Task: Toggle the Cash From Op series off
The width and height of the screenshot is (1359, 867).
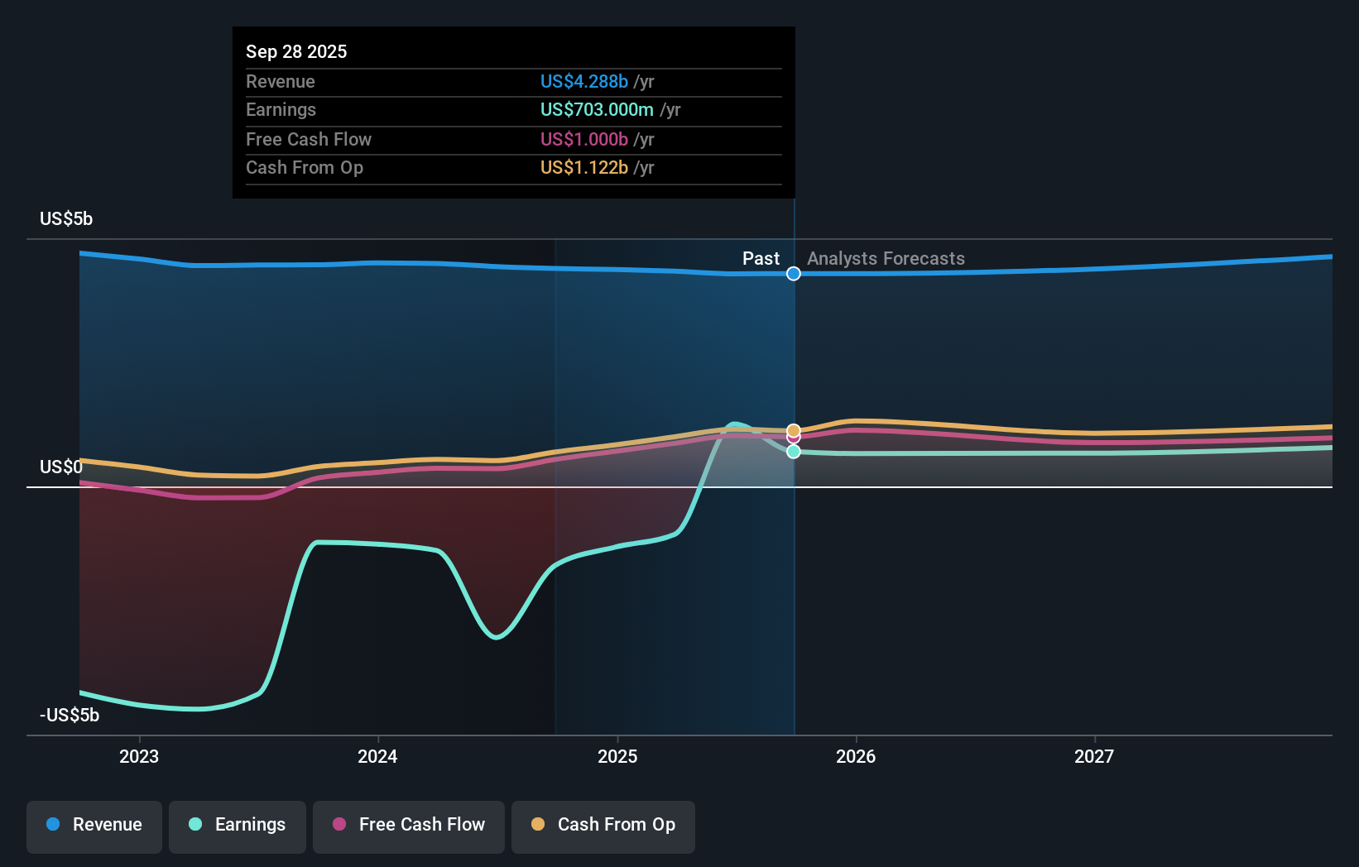Action: (603, 825)
